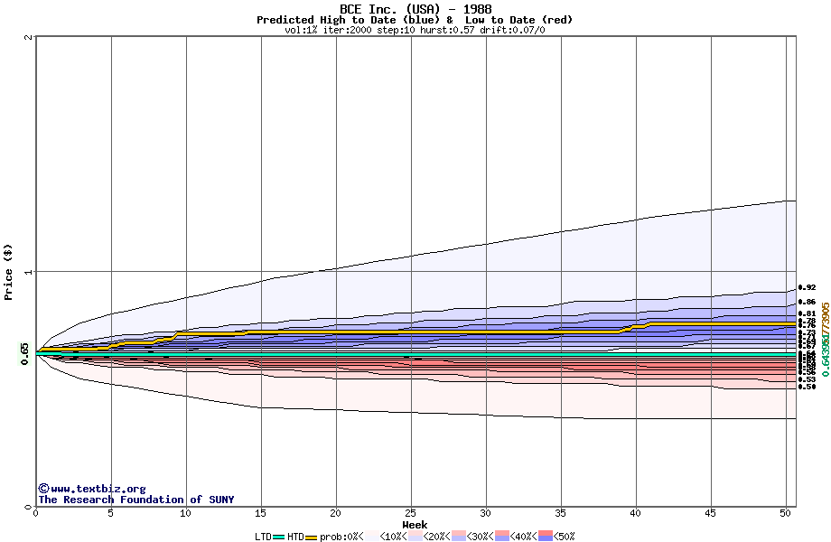Click the right-edge price label "0.53"
Image resolution: width=831 pixels, height=542 pixels.
click(x=808, y=380)
